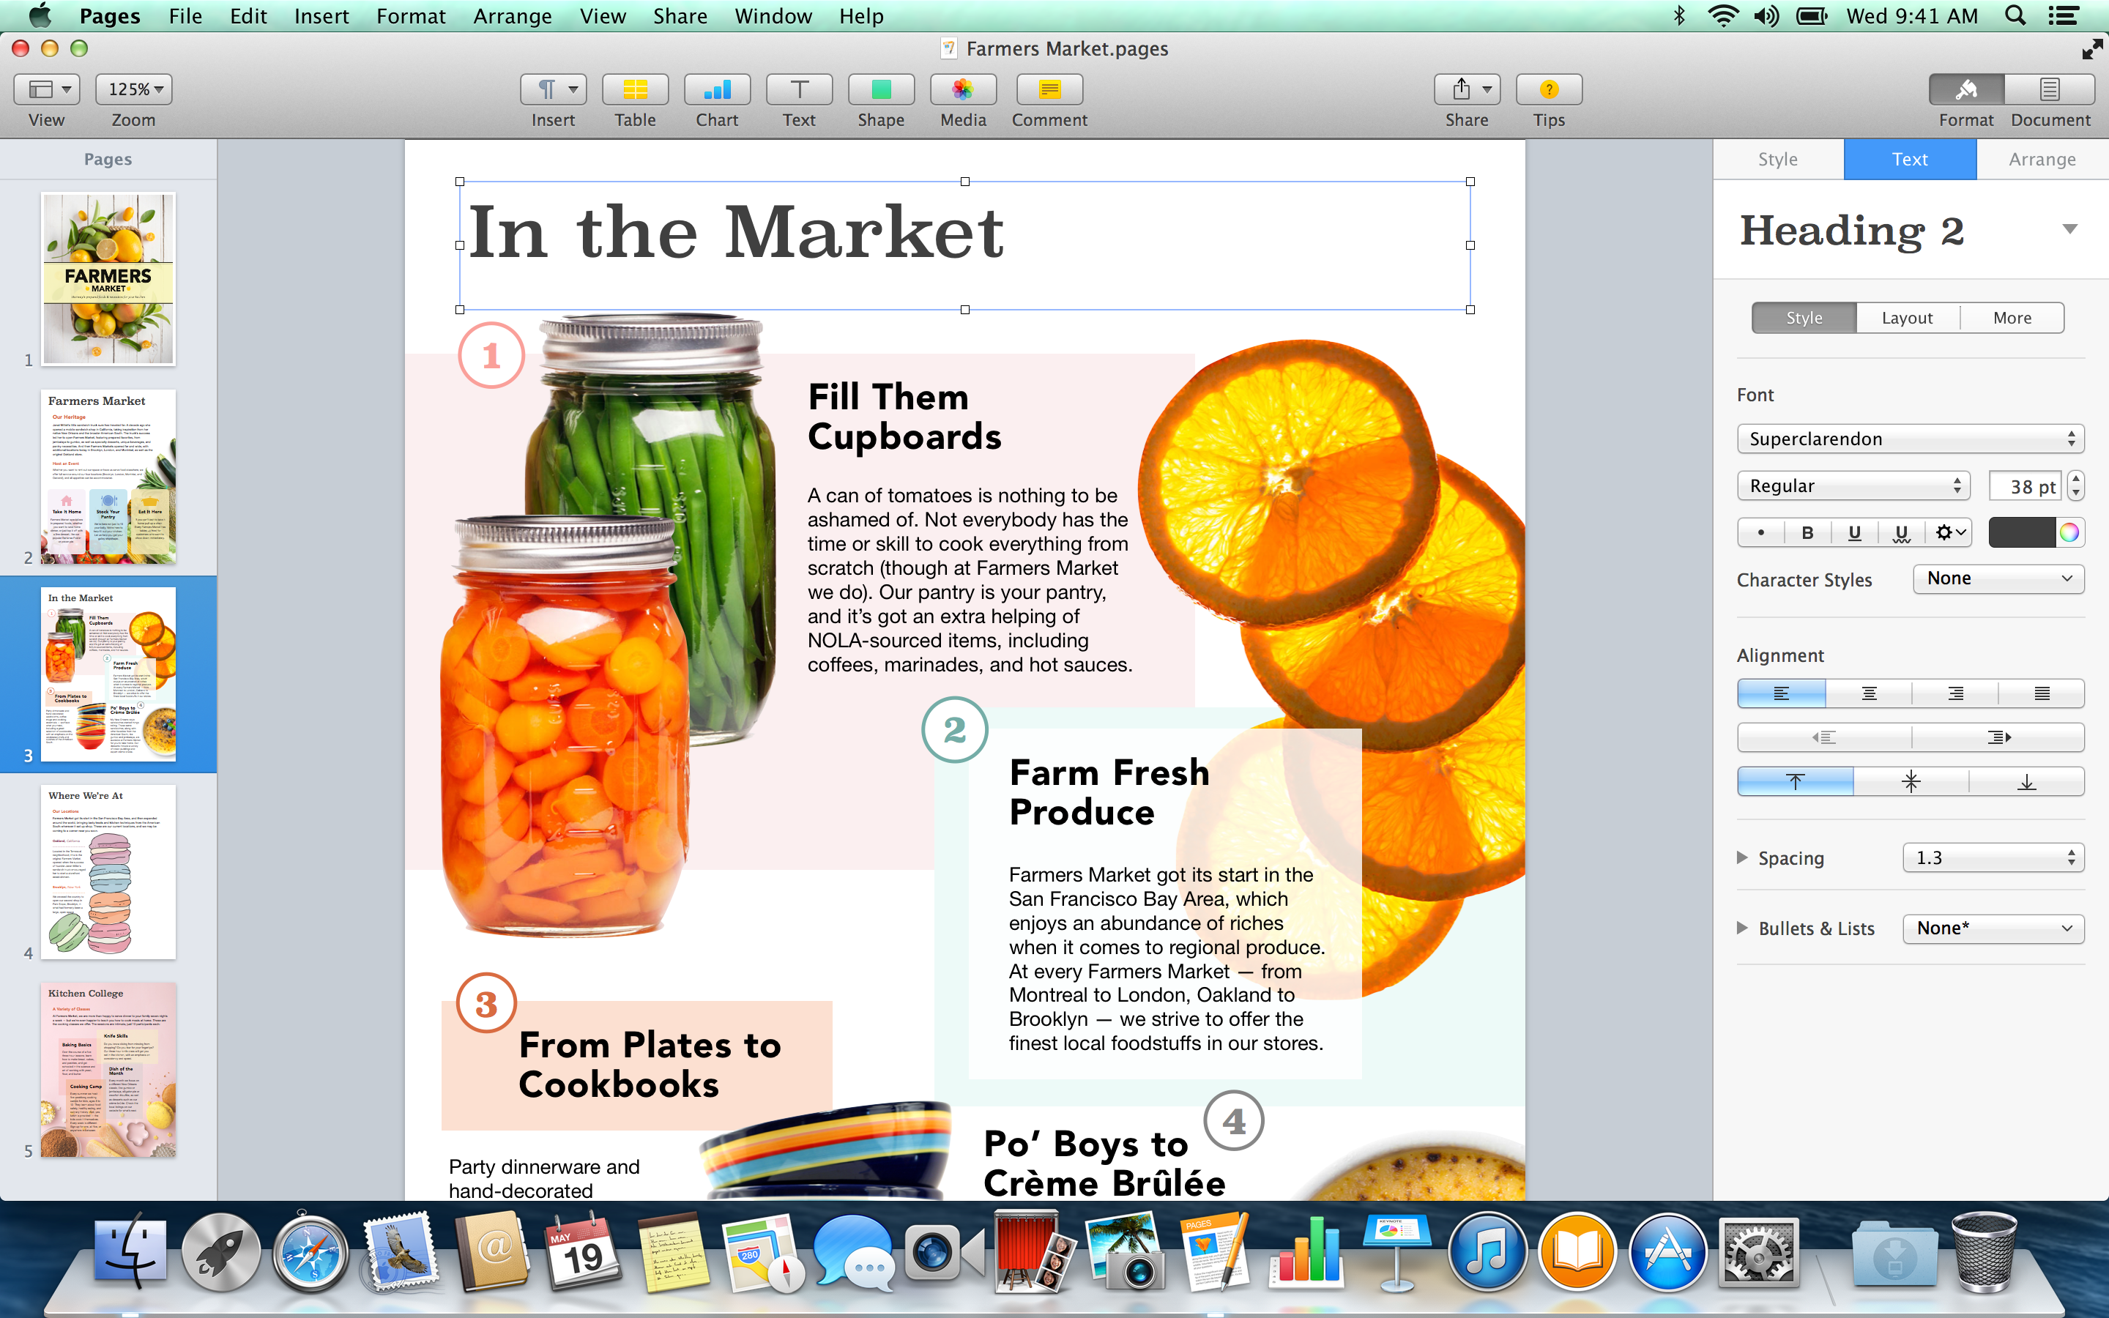The image size is (2109, 1318).
Task: Open the Insert paragraph toolbar button
Action: pyautogui.click(x=554, y=89)
